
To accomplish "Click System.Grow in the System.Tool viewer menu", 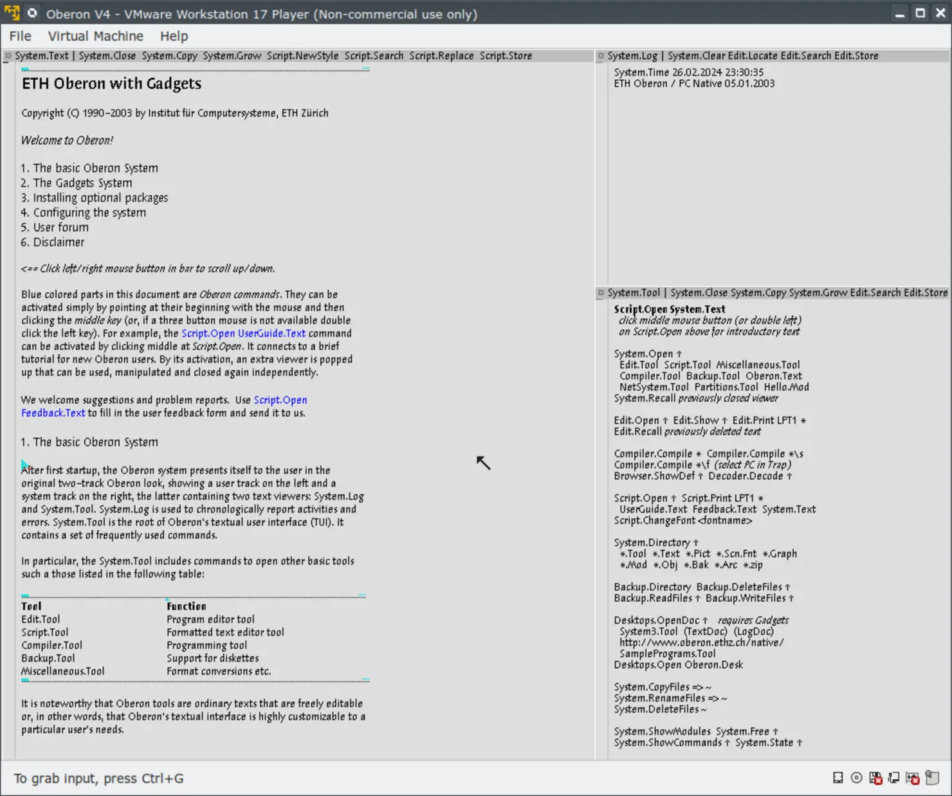I will (818, 293).
